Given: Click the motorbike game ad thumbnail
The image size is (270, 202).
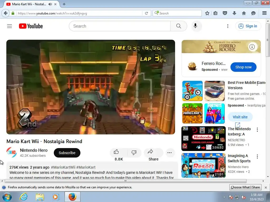Looking at the screenshot, I should [x=192, y=91].
